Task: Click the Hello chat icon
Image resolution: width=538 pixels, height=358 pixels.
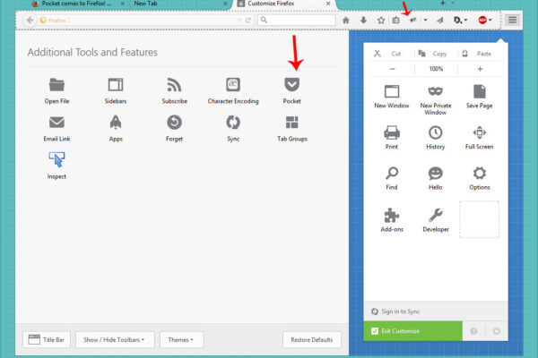Action: 436,174
